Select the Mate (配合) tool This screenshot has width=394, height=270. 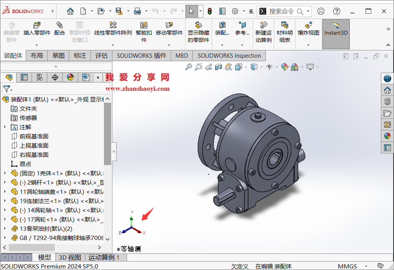tap(60, 28)
